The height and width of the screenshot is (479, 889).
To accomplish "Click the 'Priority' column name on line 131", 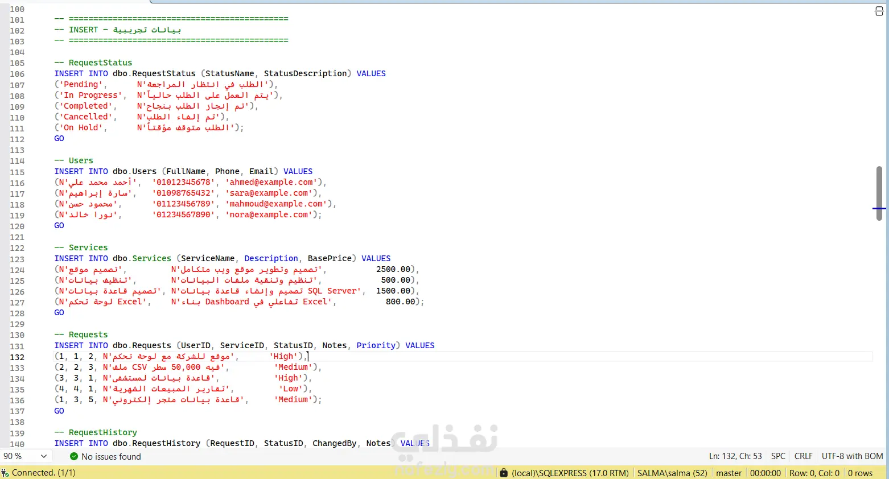I will click(376, 345).
